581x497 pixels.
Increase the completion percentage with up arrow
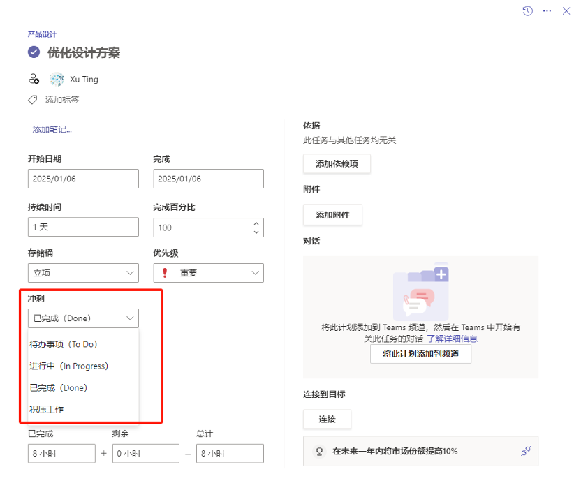click(x=256, y=223)
